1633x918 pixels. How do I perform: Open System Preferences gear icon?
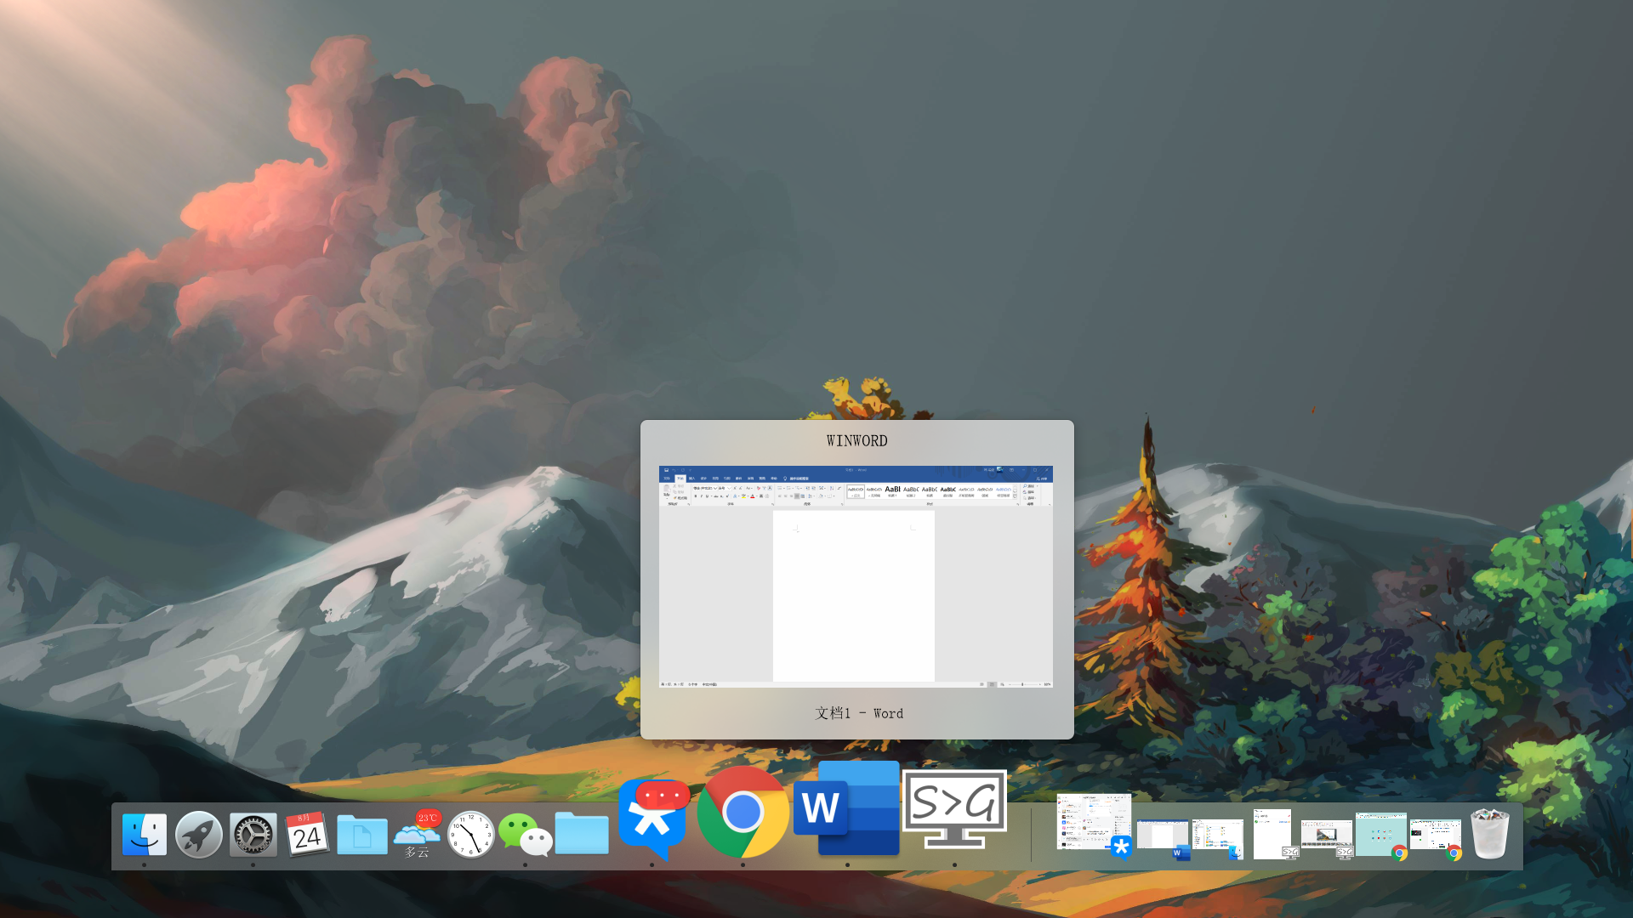coord(253,835)
